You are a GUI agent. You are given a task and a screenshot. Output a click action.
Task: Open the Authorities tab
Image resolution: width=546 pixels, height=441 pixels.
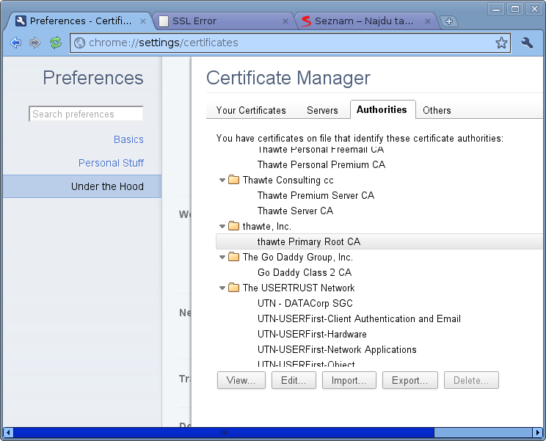(x=382, y=109)
